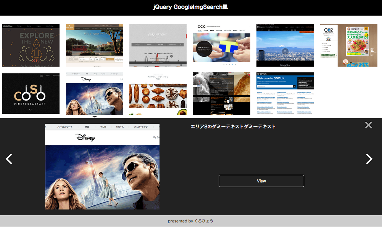Image resolution: width=382 pixels, height=227 pixels.
Task: Open the Adobe Muse Explore thumbnail
Action: click(31, 45)
